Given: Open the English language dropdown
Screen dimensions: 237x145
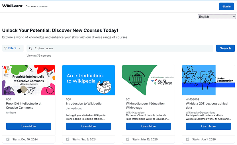Looking at the screenshot, I should pos(217,17).
